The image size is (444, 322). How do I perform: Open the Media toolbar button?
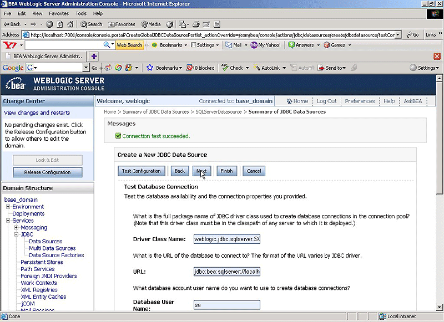pos(151,24)
